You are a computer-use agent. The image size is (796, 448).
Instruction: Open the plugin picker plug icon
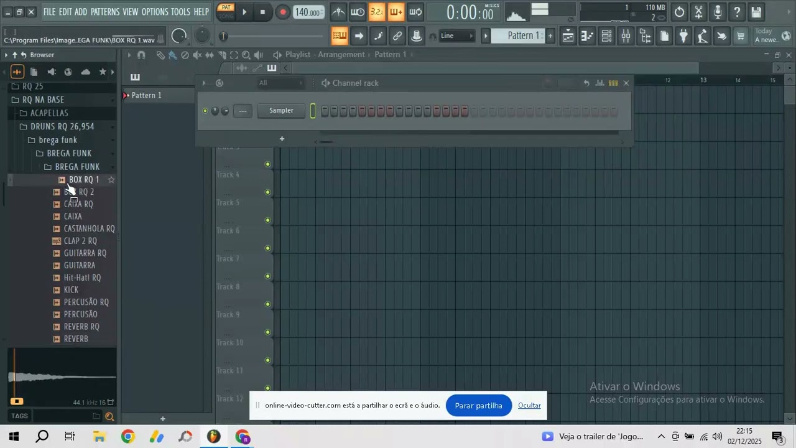click(x=683, y=36)
